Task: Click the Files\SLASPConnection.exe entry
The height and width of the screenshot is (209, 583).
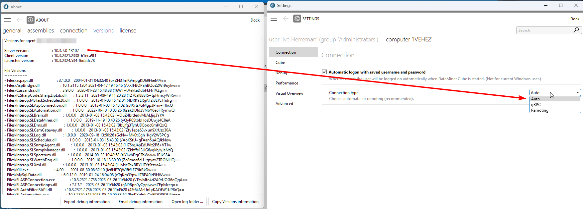Action: 96,180
